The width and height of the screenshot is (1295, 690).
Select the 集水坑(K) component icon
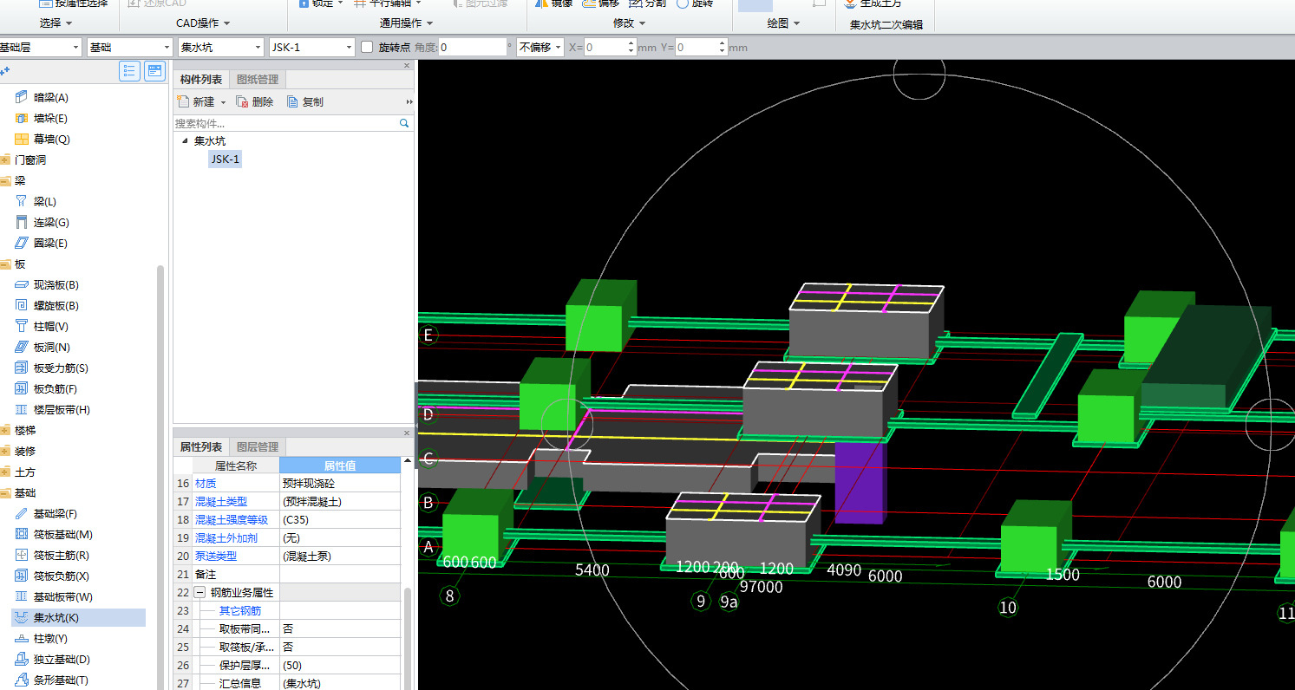tap(22, 617)
